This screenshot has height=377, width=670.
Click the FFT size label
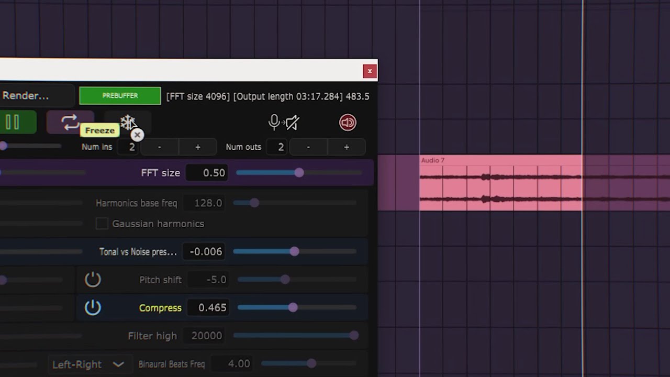coord(160,173)
